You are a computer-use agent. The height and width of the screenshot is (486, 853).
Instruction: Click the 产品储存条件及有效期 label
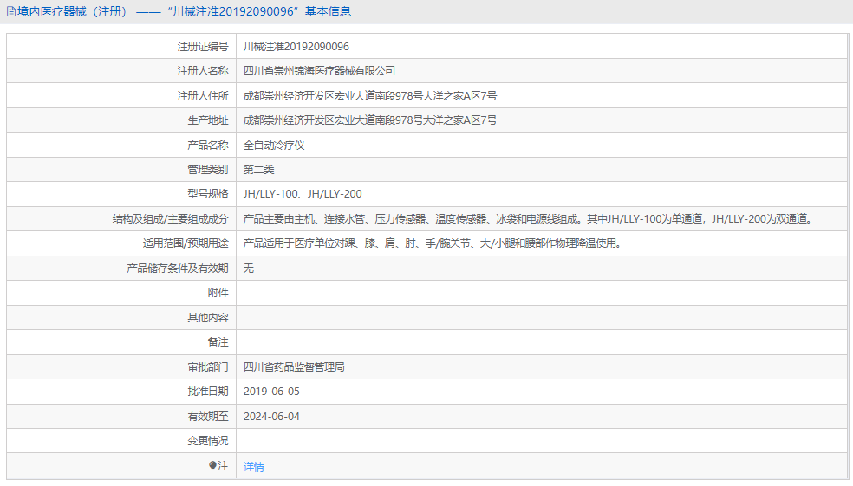tap(178, 269)
